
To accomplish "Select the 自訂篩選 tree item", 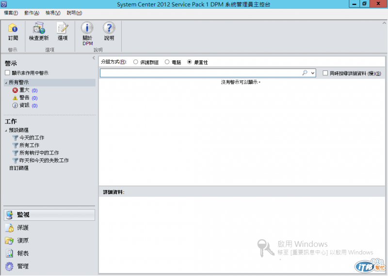I will [19, 168].
